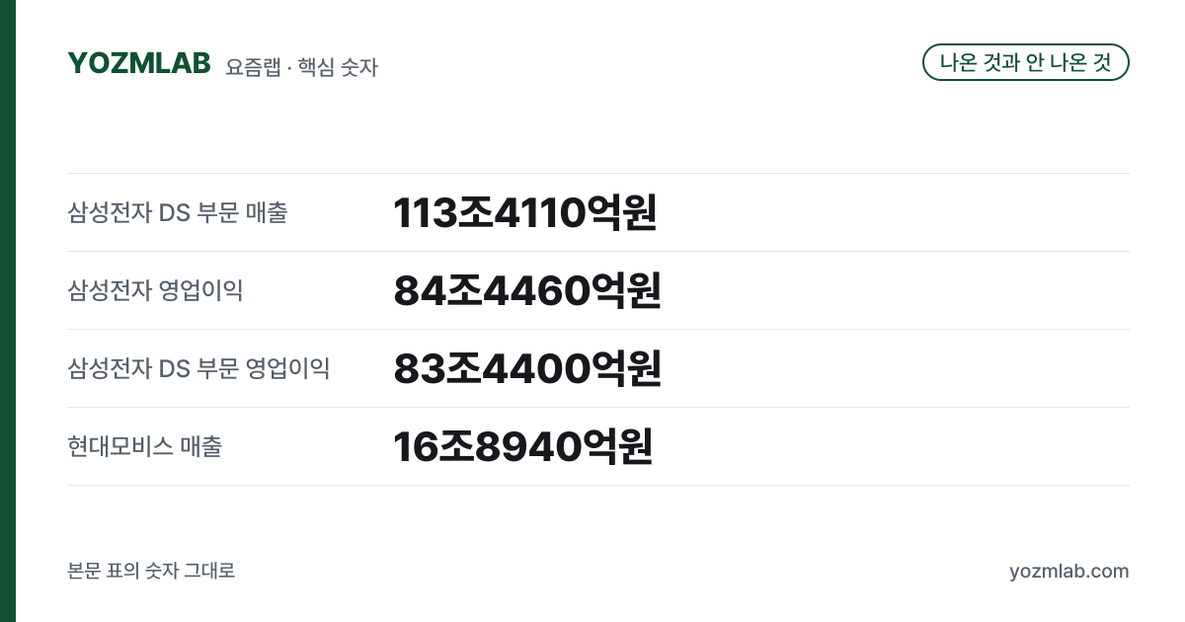Image resolution: width=1185 pixels, height=622 pixels.
Task: Select the 84조4460억원 figure
Action: point(526,290)
